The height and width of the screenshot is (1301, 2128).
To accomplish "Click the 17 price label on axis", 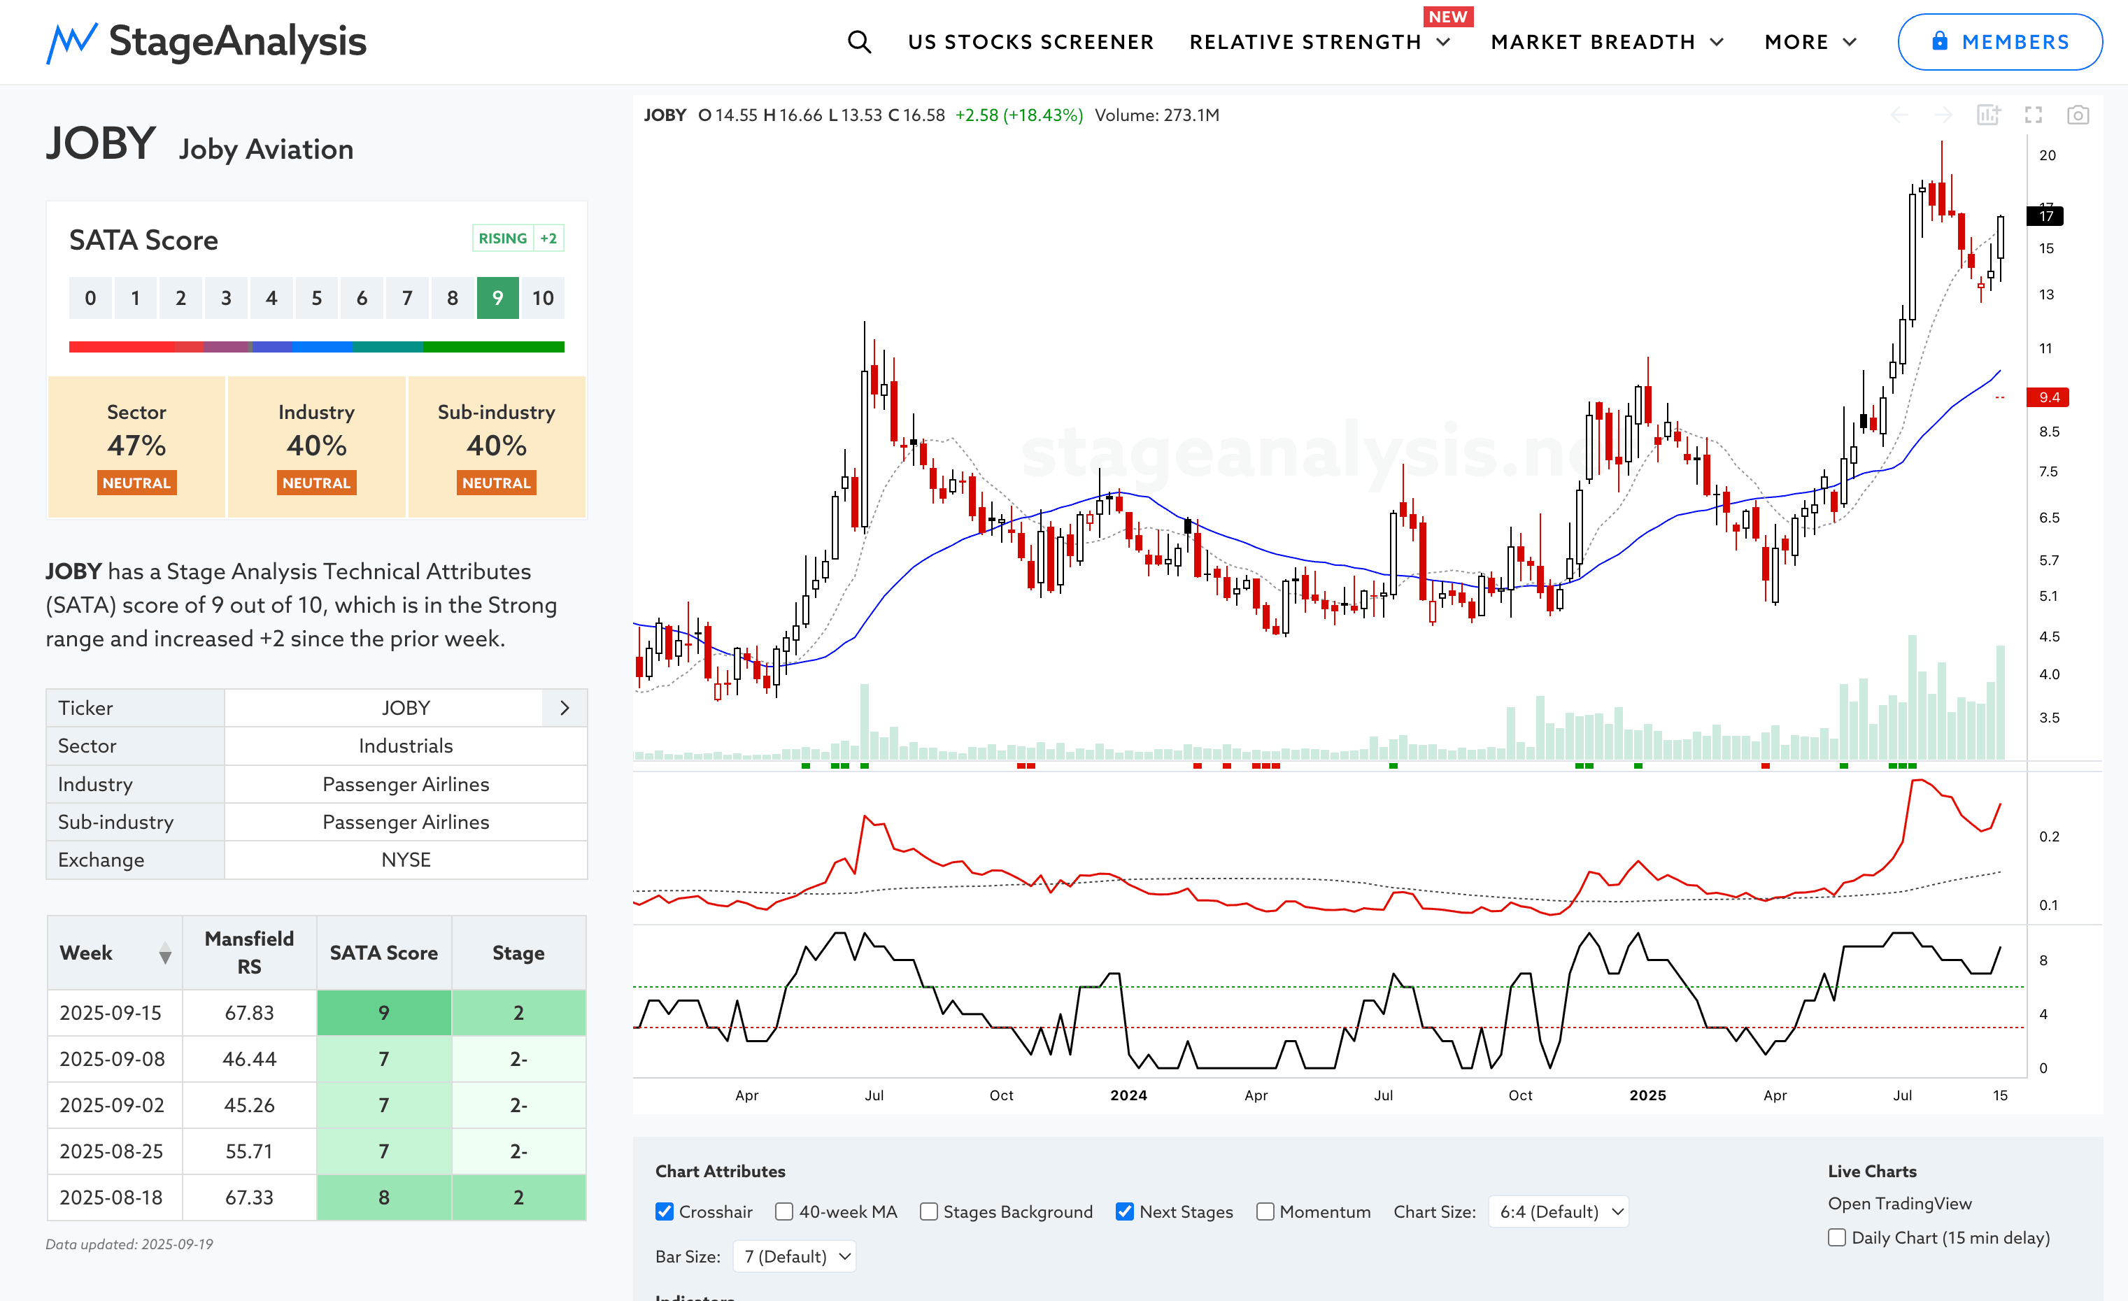I will (2044, 216).
